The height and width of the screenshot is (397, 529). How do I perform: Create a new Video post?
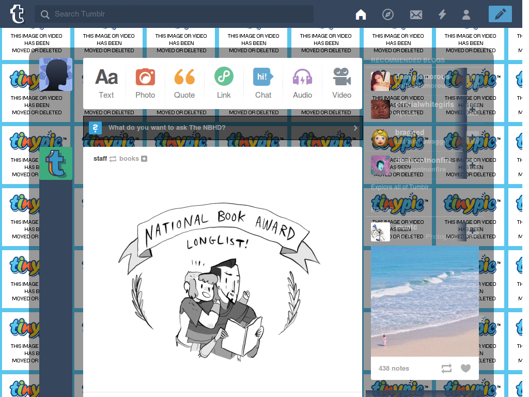point(342,83)
